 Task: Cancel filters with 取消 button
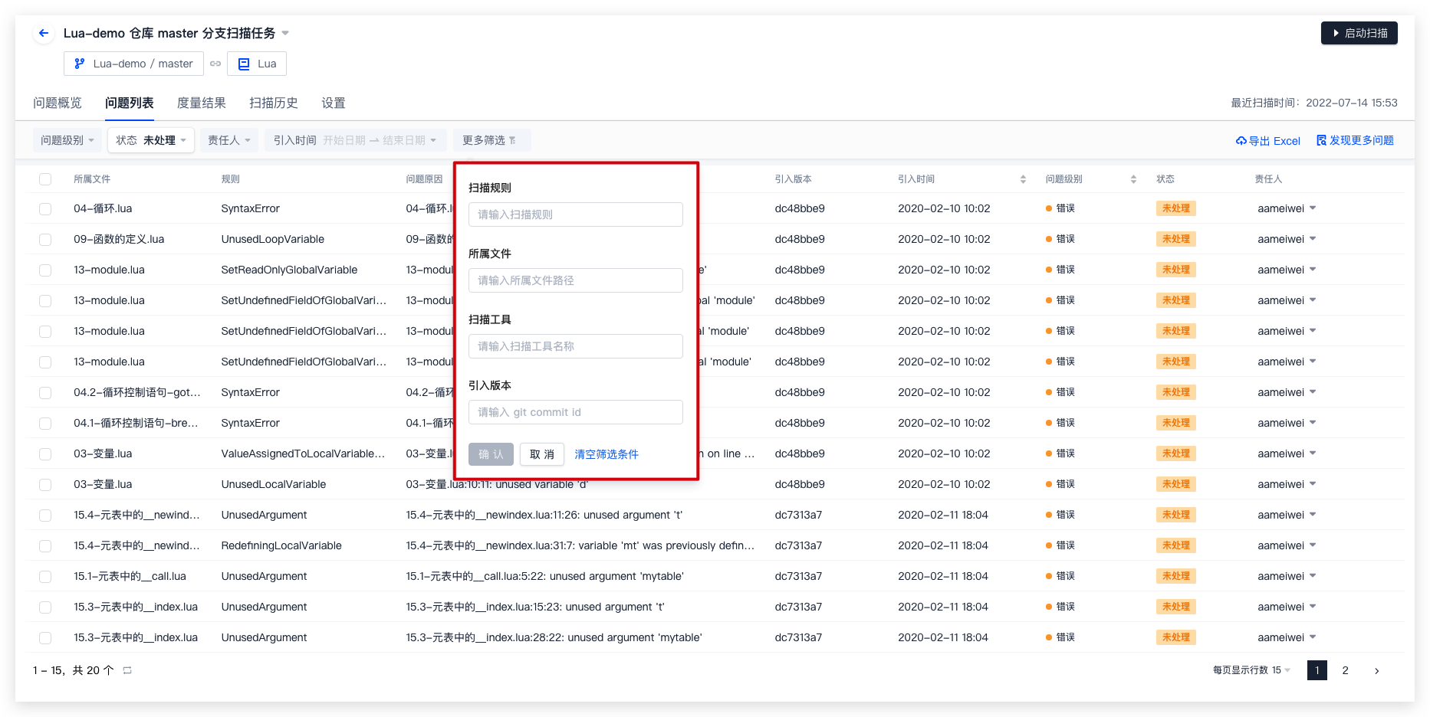[x=542, y=454]
